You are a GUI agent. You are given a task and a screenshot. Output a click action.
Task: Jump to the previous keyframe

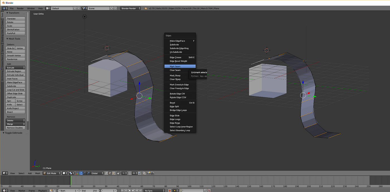(126, 191)
